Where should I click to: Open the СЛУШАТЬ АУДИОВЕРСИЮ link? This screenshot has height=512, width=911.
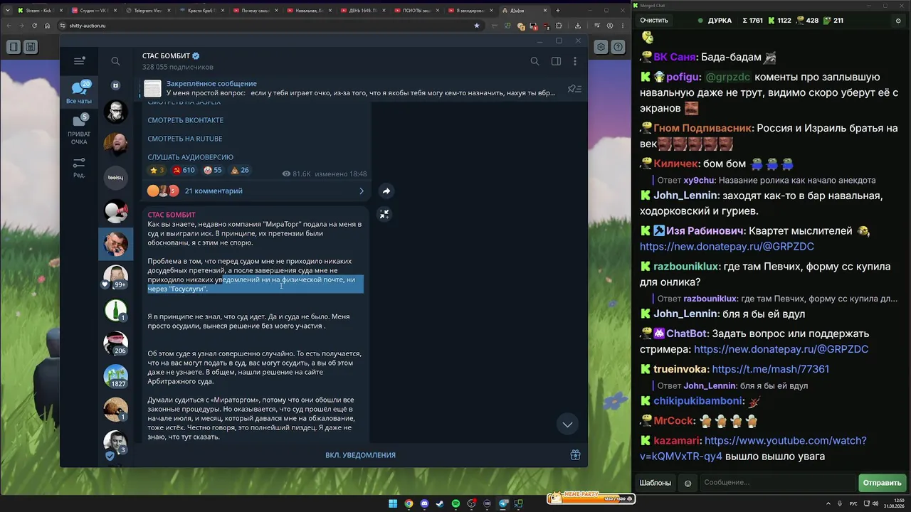(191, 157)
